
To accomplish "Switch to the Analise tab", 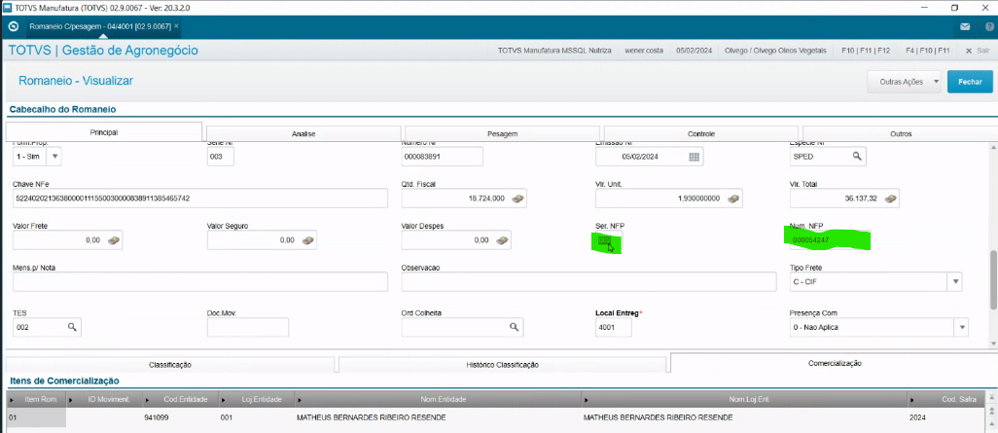I will (x=303, y=133).
